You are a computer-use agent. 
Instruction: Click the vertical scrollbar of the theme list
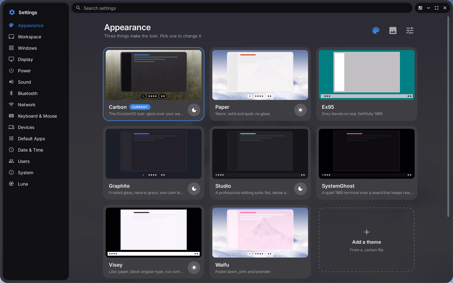(448, 117)
